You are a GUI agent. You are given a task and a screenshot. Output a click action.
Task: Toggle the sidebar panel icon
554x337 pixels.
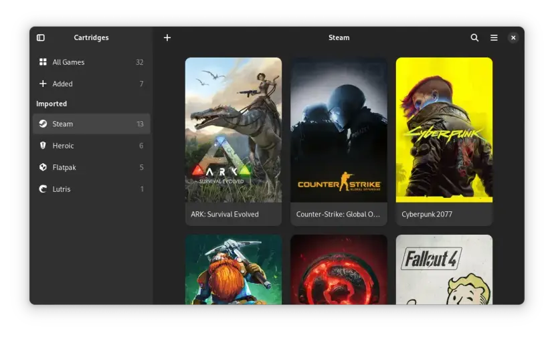(41, 37)
